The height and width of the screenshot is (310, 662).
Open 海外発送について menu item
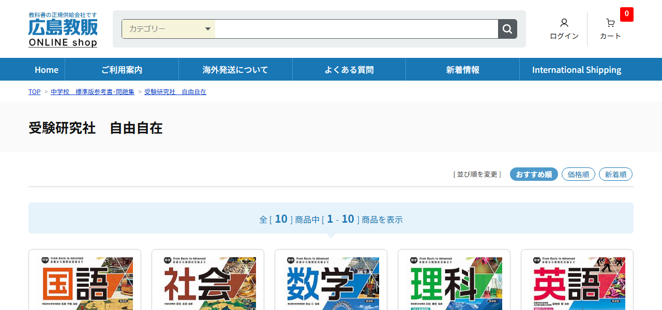(235, 69)
